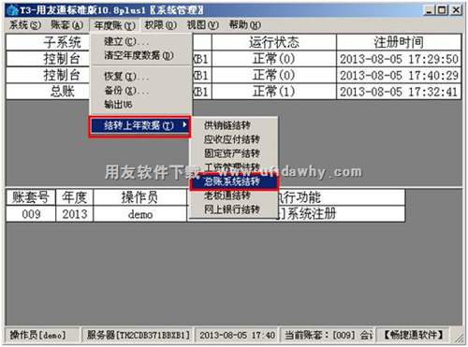The height and width of the screenshot is (347, 468).
Task: Click status bar 操作员[demo] entry
Action: coord(42,335)
